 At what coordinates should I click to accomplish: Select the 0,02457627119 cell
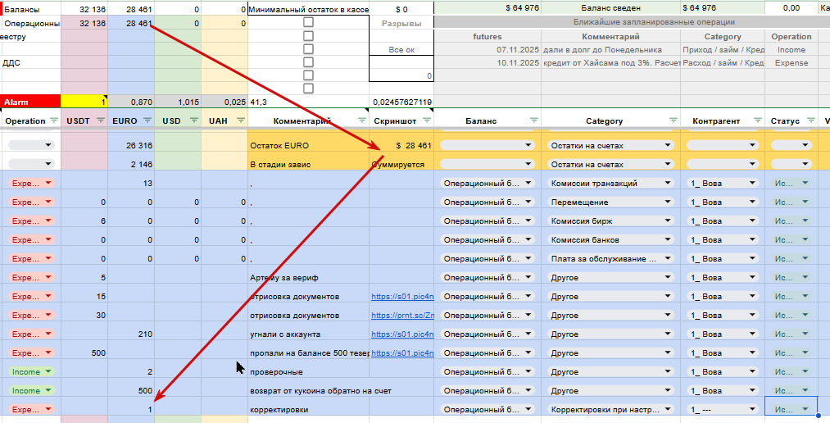tap(401, 102)
